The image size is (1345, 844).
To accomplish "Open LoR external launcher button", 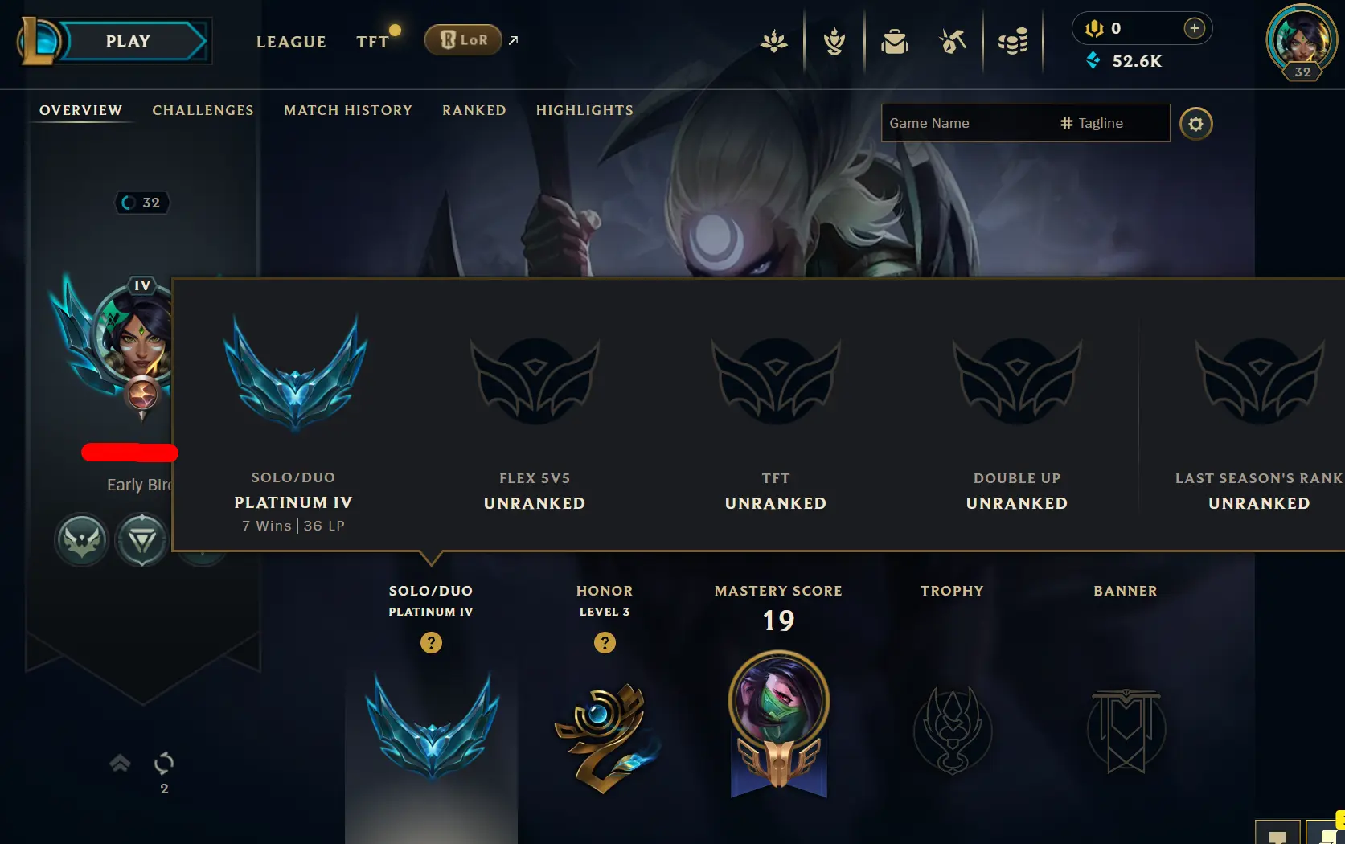I will point(464,39).
